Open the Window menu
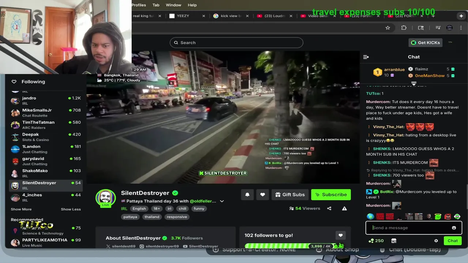Image resolution: width=468 pixels, height=263 pixels. pyautogui.click(x=173, y=5)
